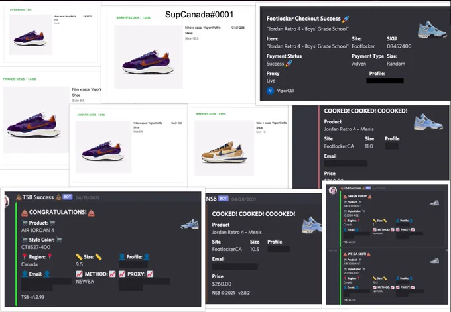The width and height of the screenshot is (451, 312).
Task: Click the Jordan 4 thumbnail in the NSB COOKED card
Action: pos(312,225)
